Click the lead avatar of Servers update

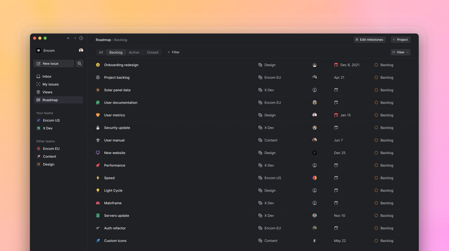pyautogui.click(x=315, y=216)
